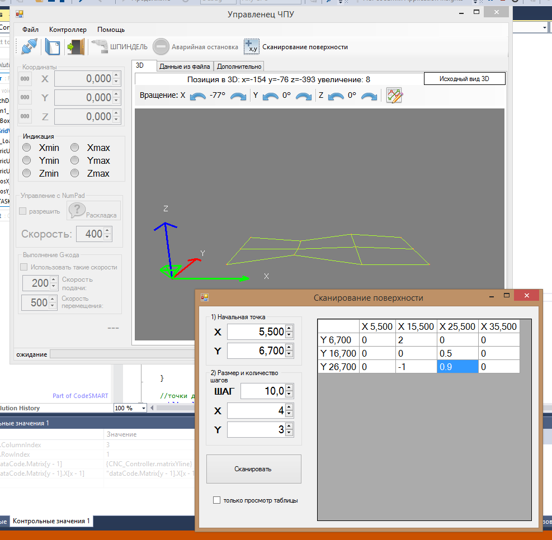
Task: Select the Zmin indicator radio button
Action: 27,173
